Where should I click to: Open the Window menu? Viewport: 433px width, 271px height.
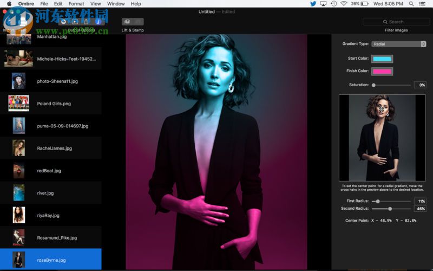pyautogui.click(x=116, y=4)
